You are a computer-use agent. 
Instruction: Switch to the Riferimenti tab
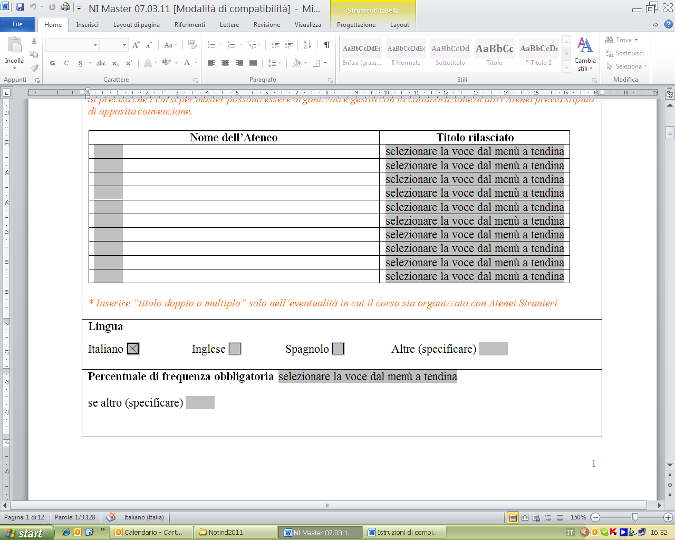[x=190, y=25]
